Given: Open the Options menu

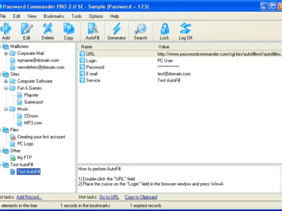Looking at the screenshot, I should pyautogui.click(x=96, y=16).
